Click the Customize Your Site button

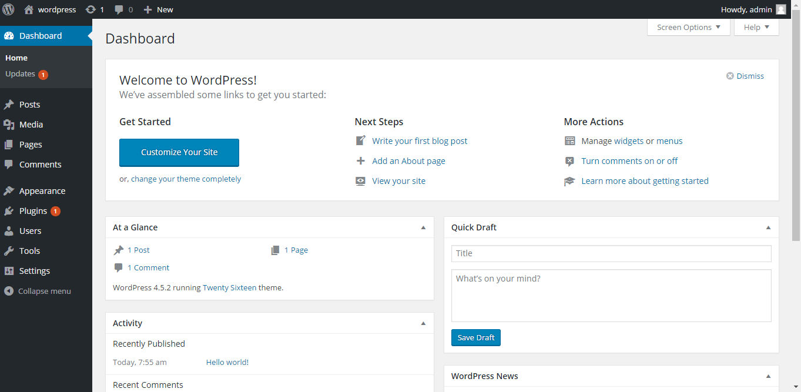pos(179,152)
